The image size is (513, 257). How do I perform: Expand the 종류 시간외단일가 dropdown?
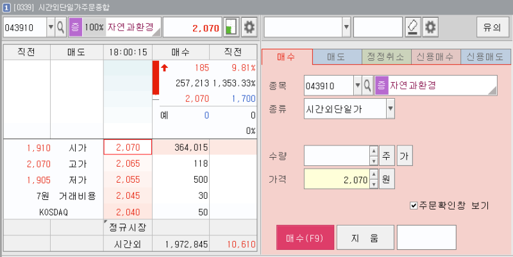point(391,108)
